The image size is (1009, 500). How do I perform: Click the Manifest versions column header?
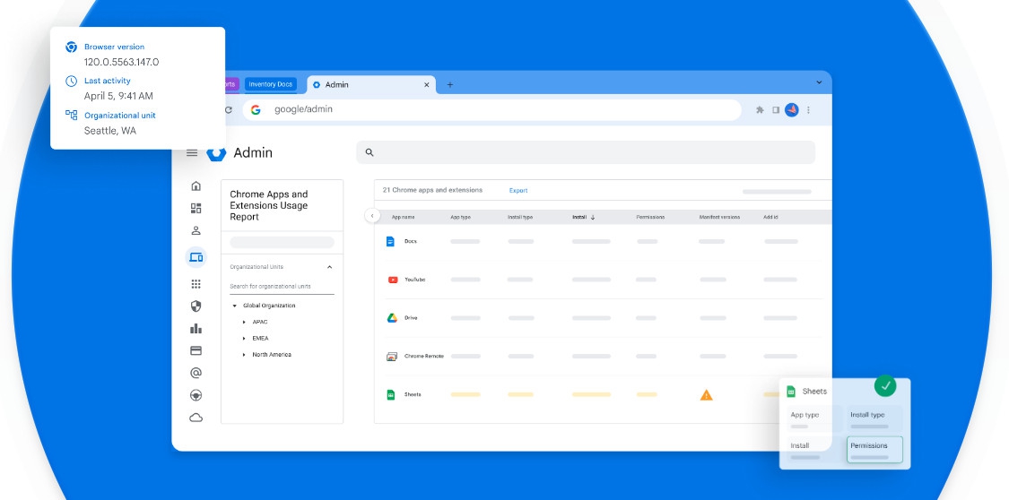click(x=719, y=217)
